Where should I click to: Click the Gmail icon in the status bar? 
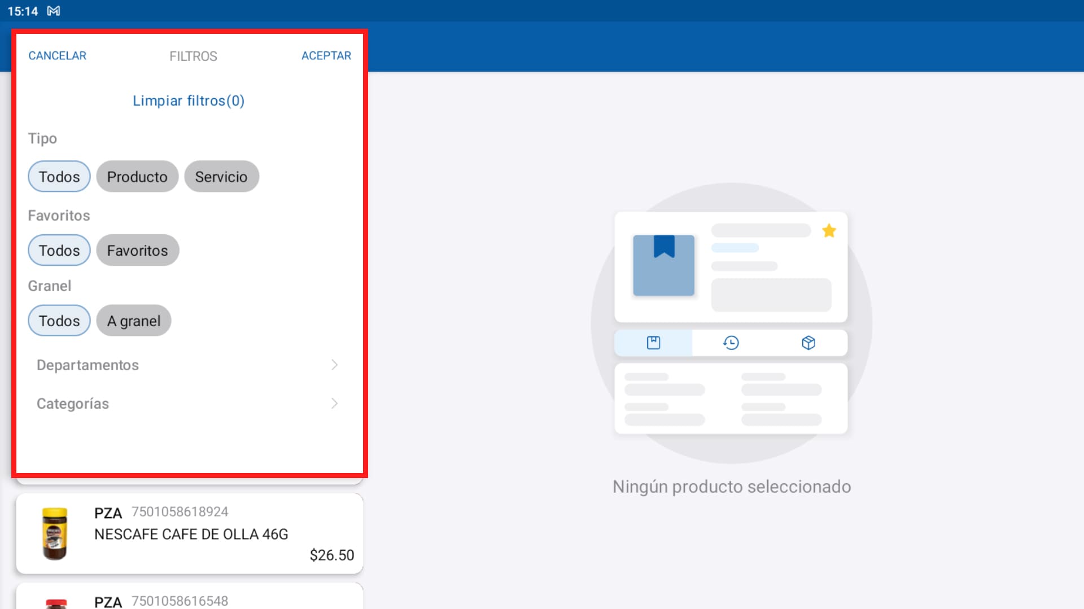click(54, 11)
